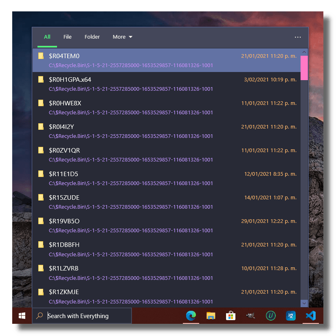Click the date beside $R1DBBFH

pyautogui.click(x=269, y=244)
